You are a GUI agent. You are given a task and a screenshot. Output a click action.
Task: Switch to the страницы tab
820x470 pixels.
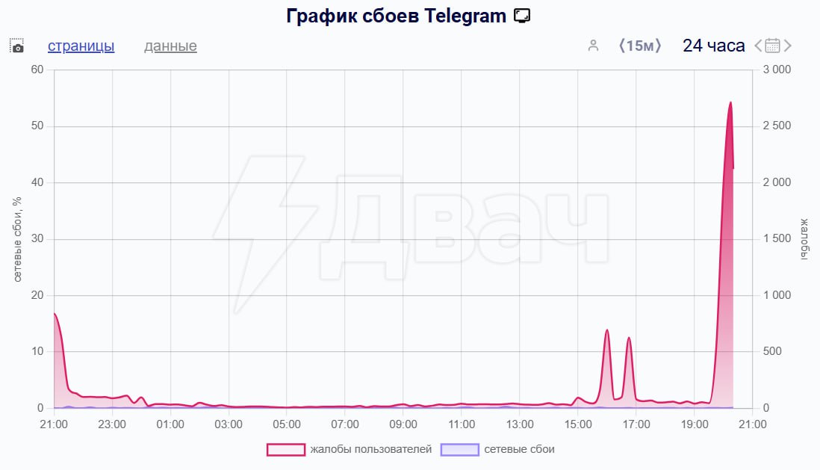coord(81,46)
